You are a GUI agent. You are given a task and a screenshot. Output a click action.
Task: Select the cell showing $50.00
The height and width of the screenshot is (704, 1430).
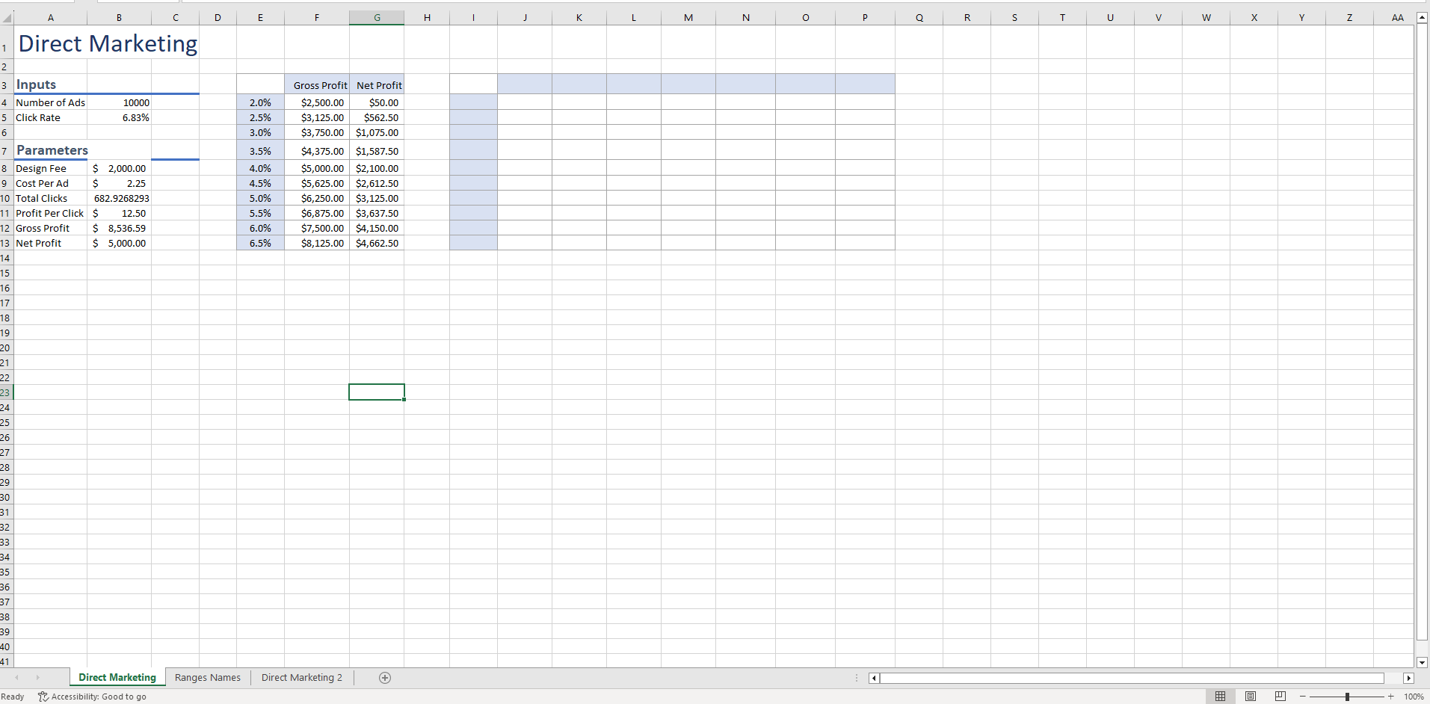point(377,102)
